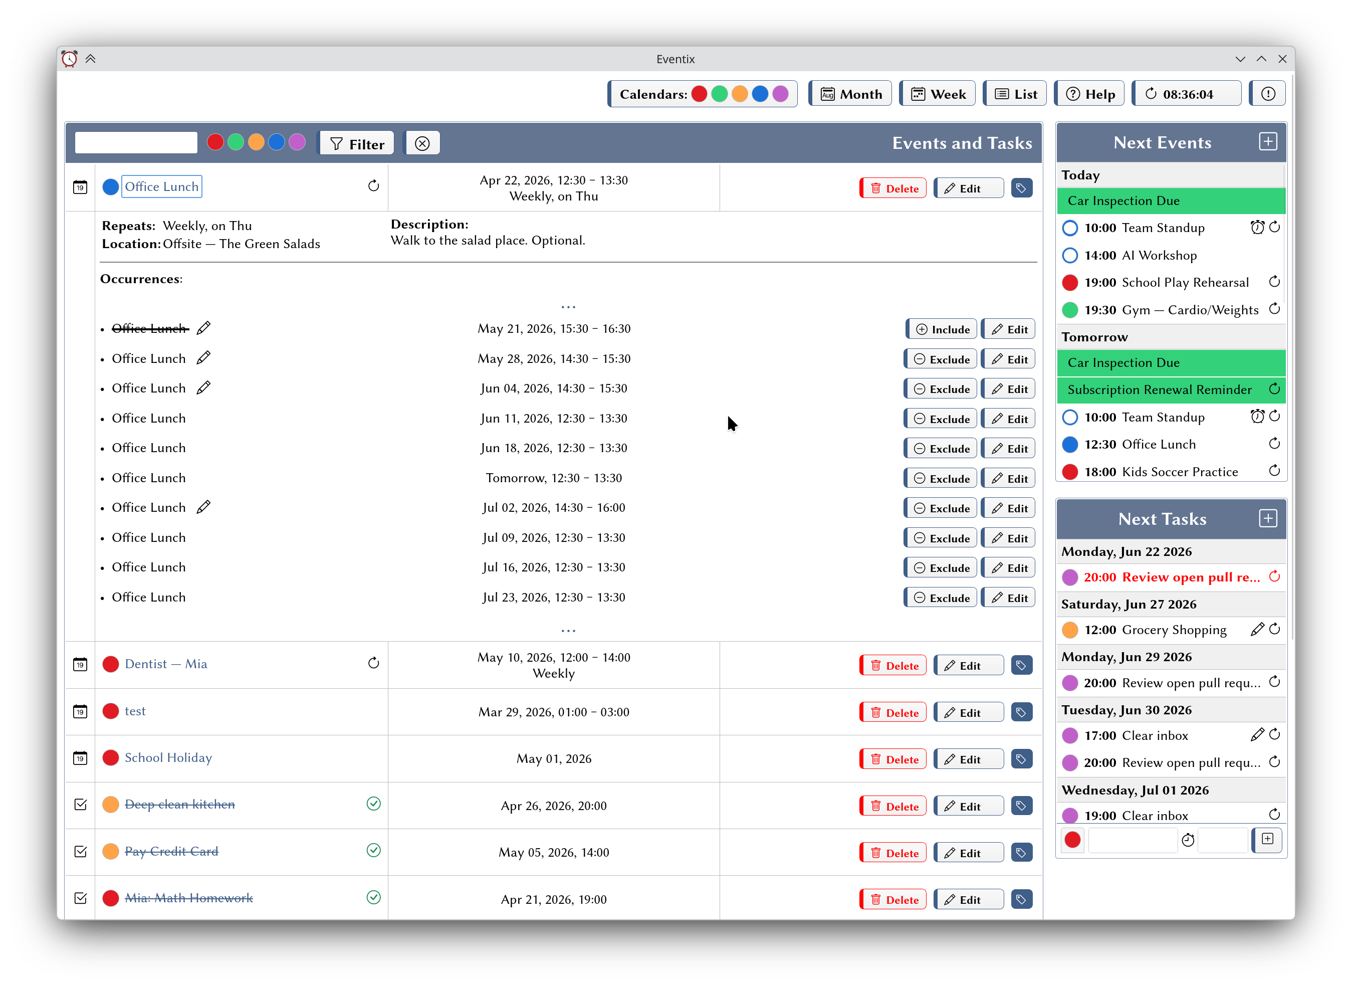Viewport: 1352px width, 987px height.
Task: Collapse the Office Lunch event details
Action: pos(162,186)
